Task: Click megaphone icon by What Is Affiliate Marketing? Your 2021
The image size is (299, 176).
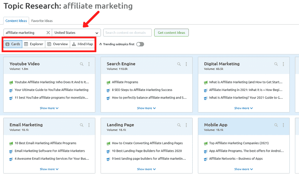Action: pos(206,98)
